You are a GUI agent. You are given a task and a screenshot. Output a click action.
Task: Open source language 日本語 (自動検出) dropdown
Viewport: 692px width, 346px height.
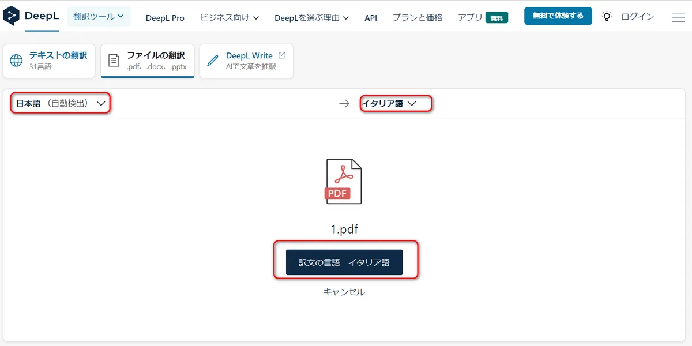coord(61,104)
